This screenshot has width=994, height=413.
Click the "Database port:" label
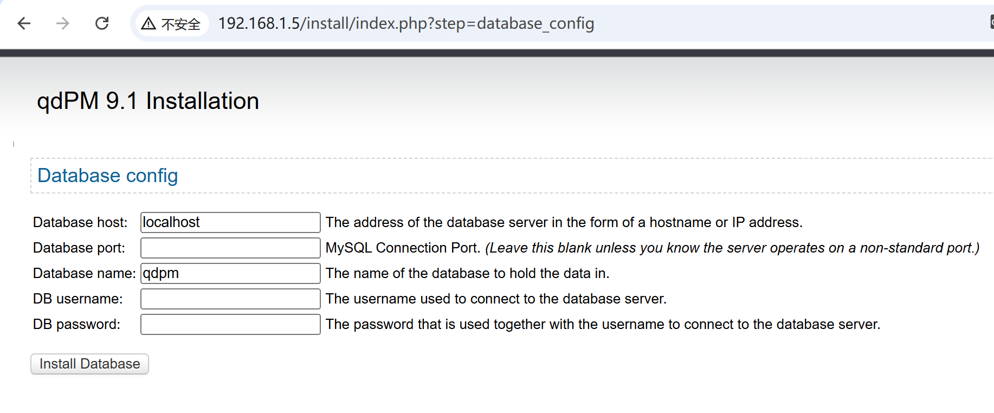tap(79, 248)
